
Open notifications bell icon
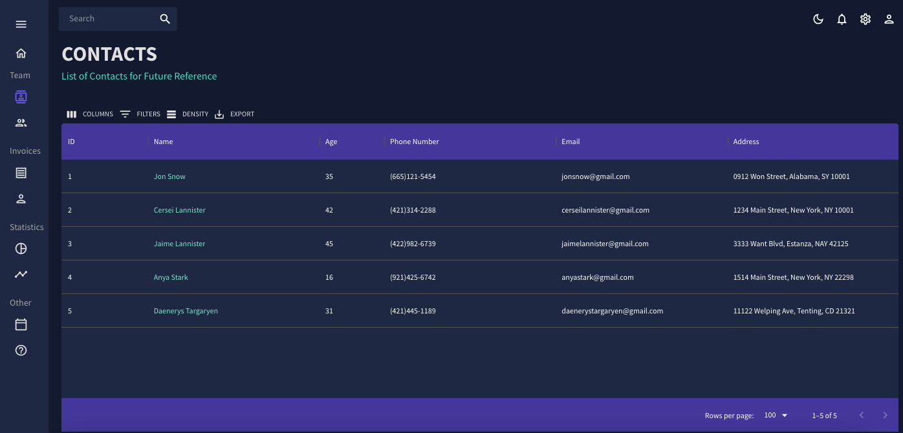[x=842, y=19]
